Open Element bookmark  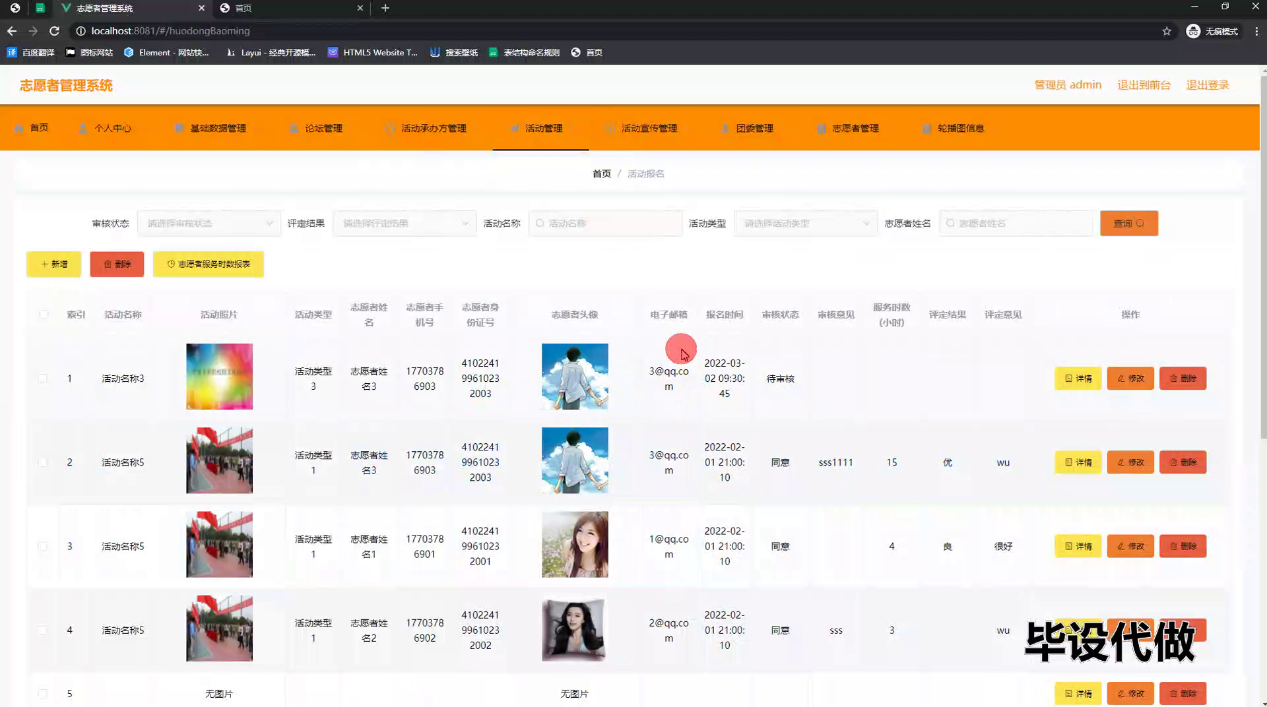pos(166,52)
